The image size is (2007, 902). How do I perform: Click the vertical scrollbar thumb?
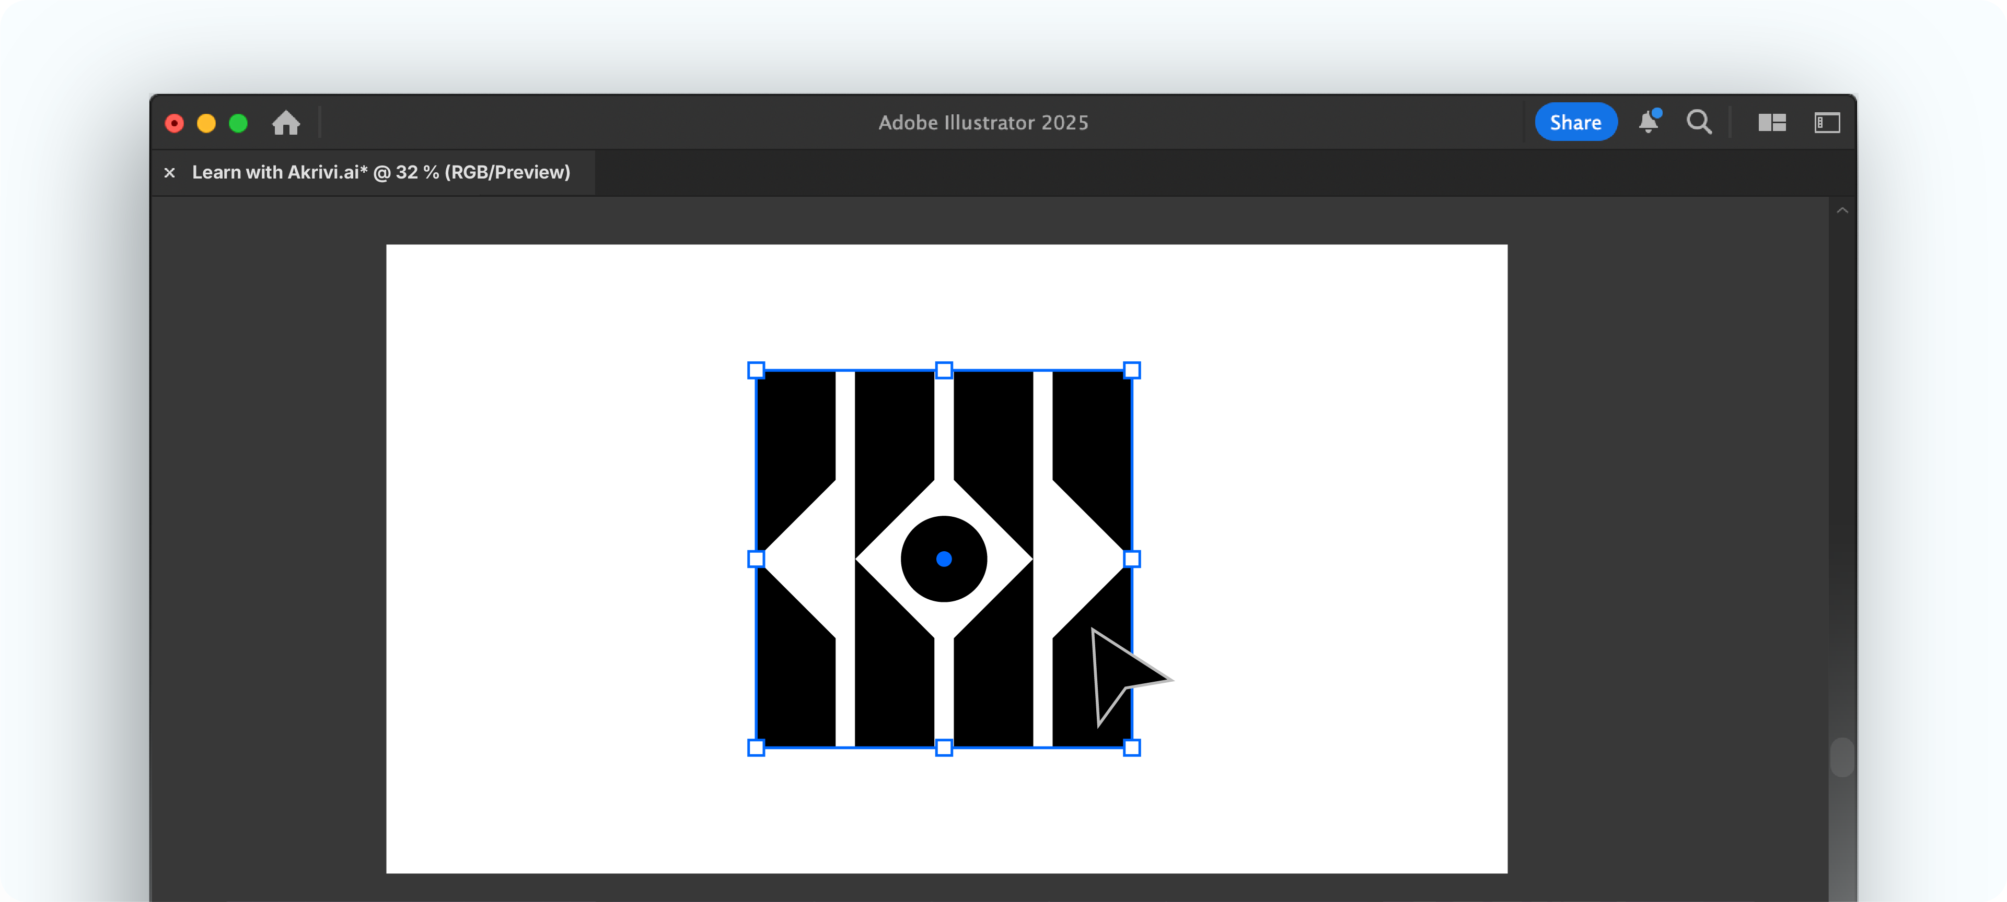[x=1842, y=756]
